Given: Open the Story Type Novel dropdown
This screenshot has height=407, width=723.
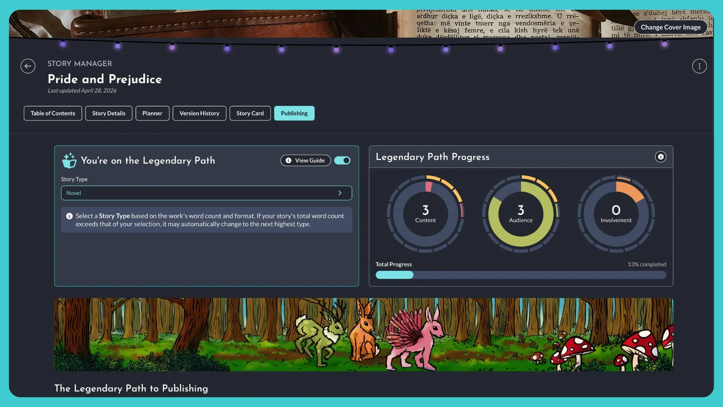Looking at the screenshot, I should click(206, 193).
